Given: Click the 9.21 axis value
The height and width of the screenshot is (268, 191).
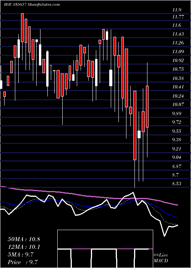Looking at the screenshot, I should (x=177, y=149).
